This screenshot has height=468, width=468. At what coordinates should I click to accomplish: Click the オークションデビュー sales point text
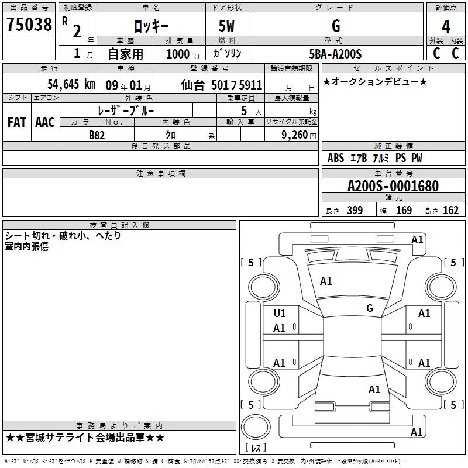(x=375, y=82)
